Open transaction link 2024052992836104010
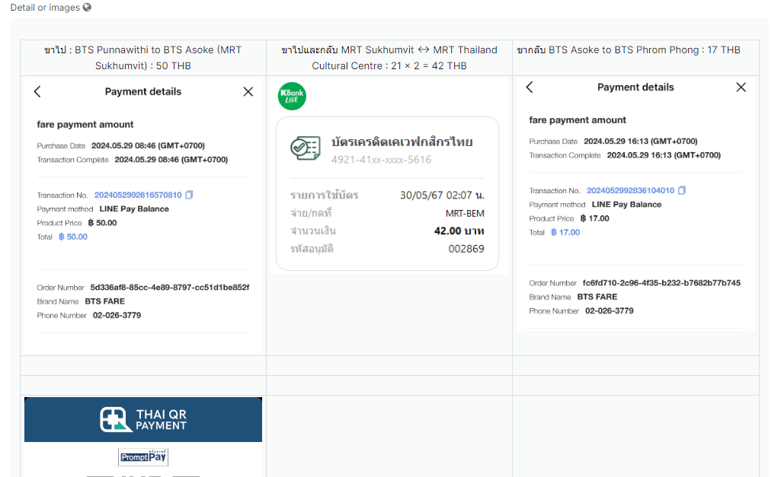This screenshot has height=477, width=784. click(631, 190)
